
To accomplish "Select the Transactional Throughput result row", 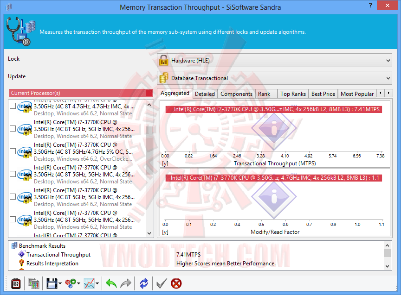I will tap(196, 254).
